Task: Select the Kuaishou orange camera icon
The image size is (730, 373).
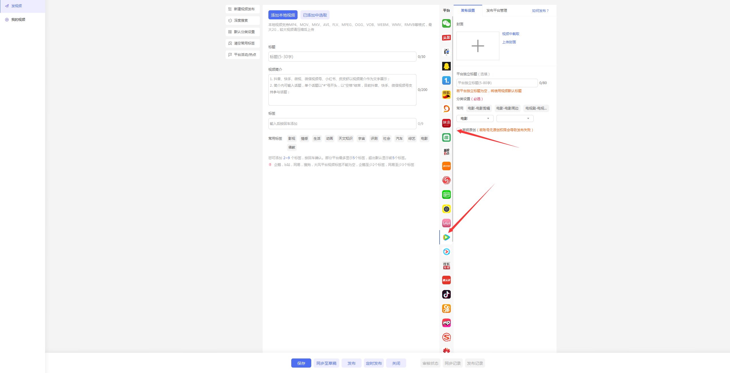Action: coord(446,309)
